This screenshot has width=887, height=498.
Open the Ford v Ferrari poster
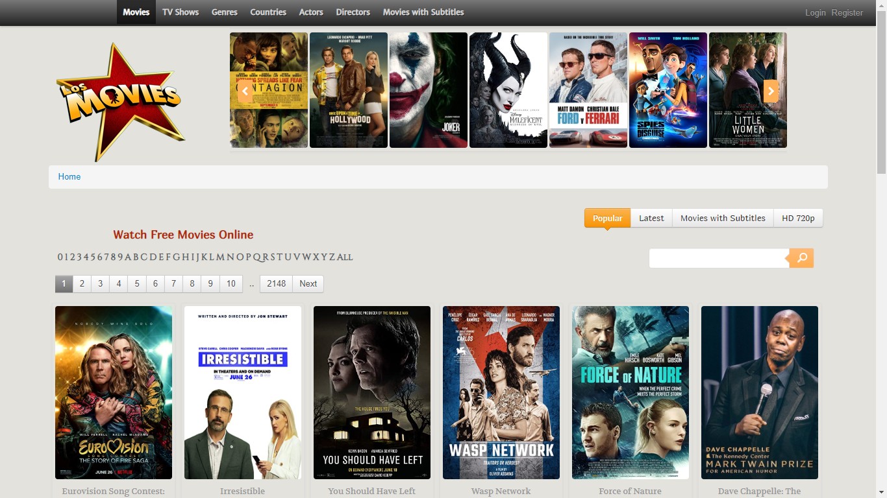pyautogui.click(x=588, y=90)
